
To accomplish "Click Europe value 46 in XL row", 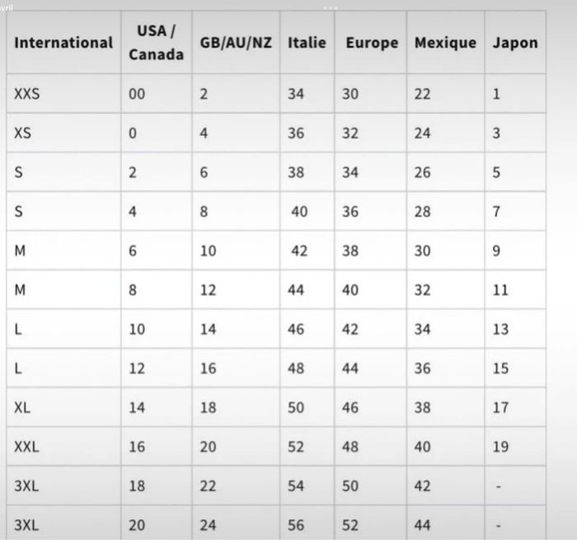I will [x=350, y=407].
